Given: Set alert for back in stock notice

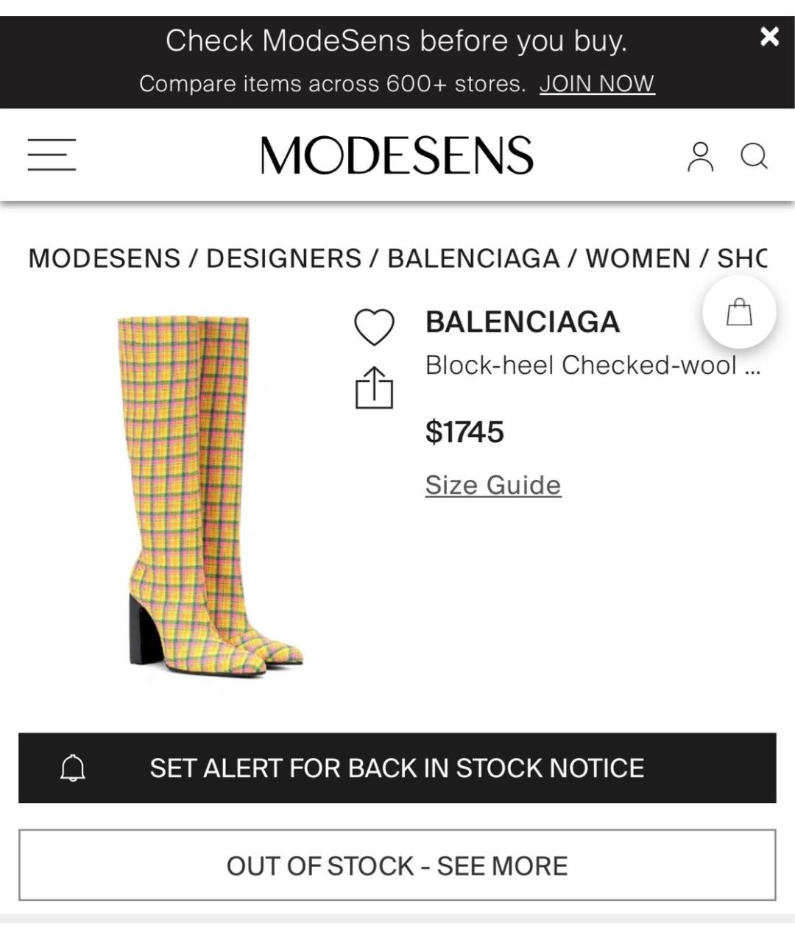Looking at the screenshot, I should pyautogui.click(x=397, y=768).
